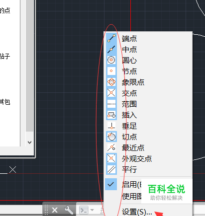205x216 pixels.
Task: Select 范围 in the snap menu
Action: coord(129,104)
